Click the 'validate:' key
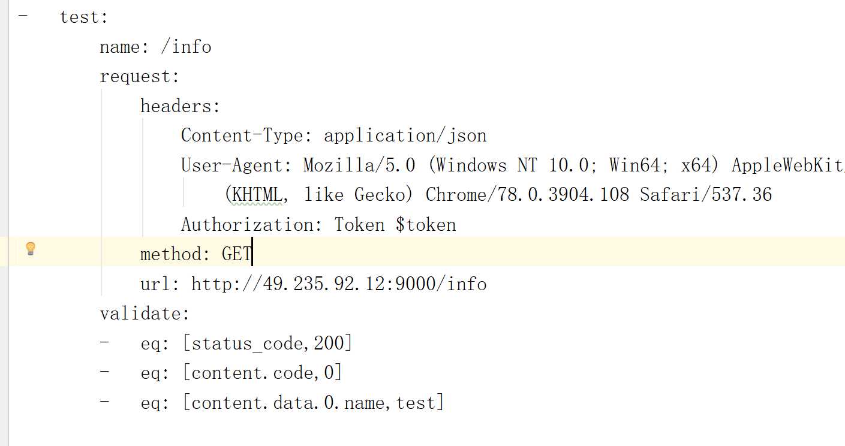Screen dimensions: 845x446 tap(145, 314)
